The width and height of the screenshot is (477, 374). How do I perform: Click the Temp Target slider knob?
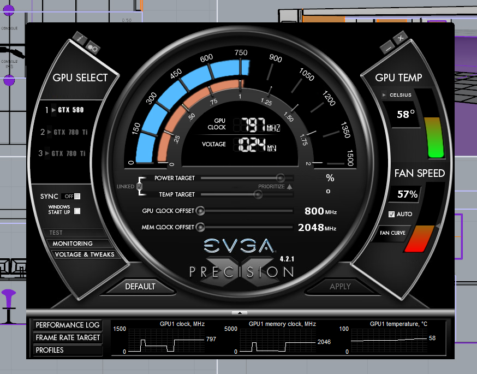pos(258,194)
